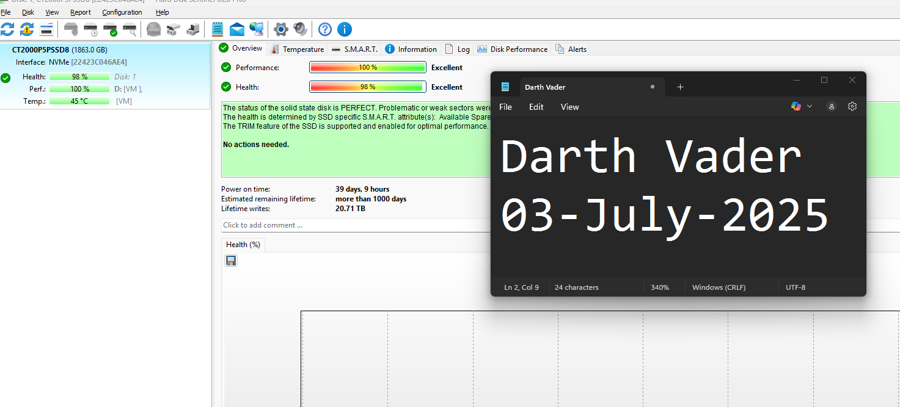
Task: Click the speaker sound icon in toolbar
Action: coord(300,29)
